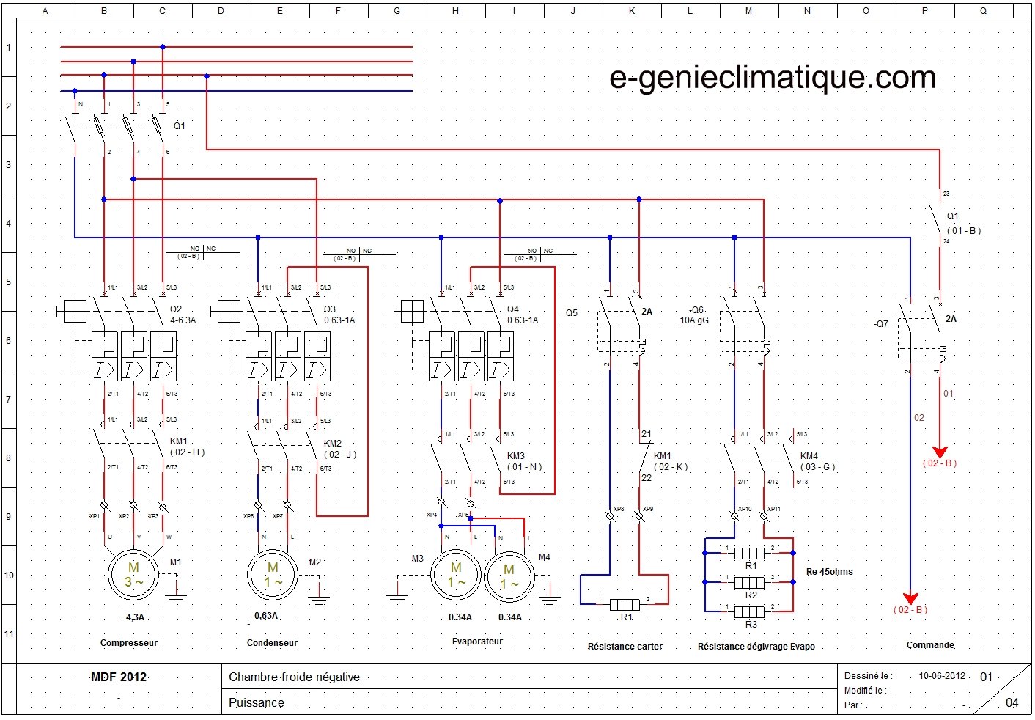
Task: Click row header 6 on the left ruler
Action: coord(9,341)
